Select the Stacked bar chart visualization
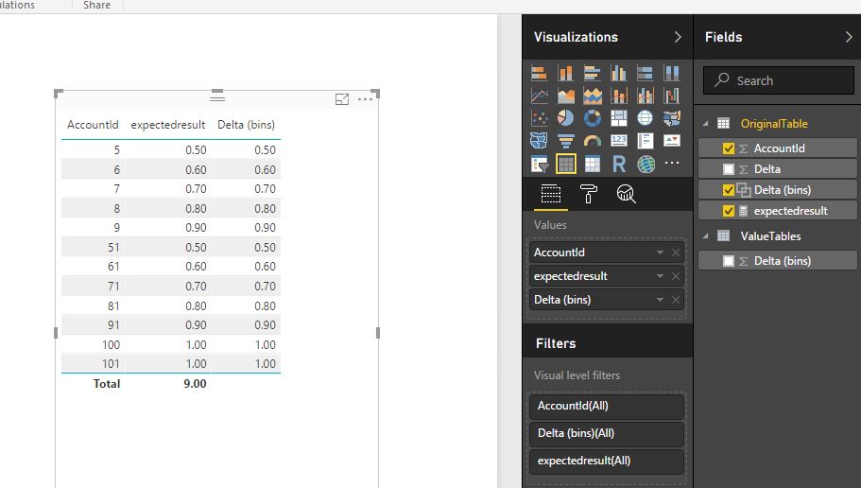 (x=540, y=73)
